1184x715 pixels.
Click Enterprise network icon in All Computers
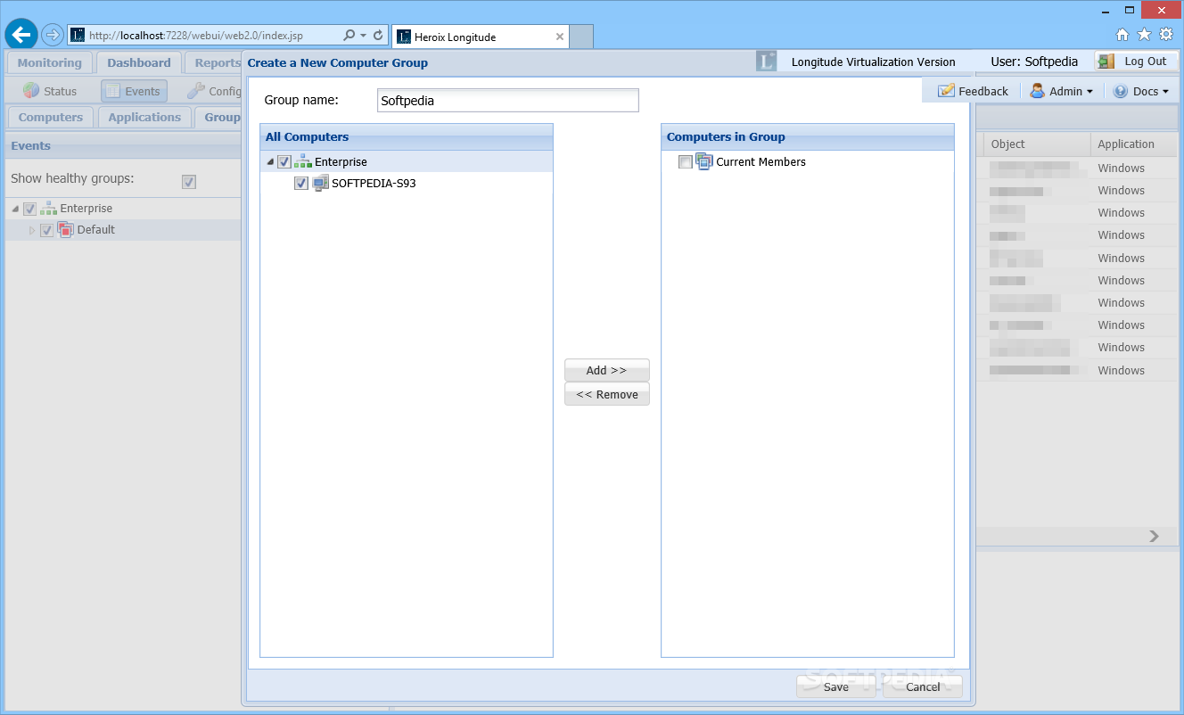click(x=303, y=161)
